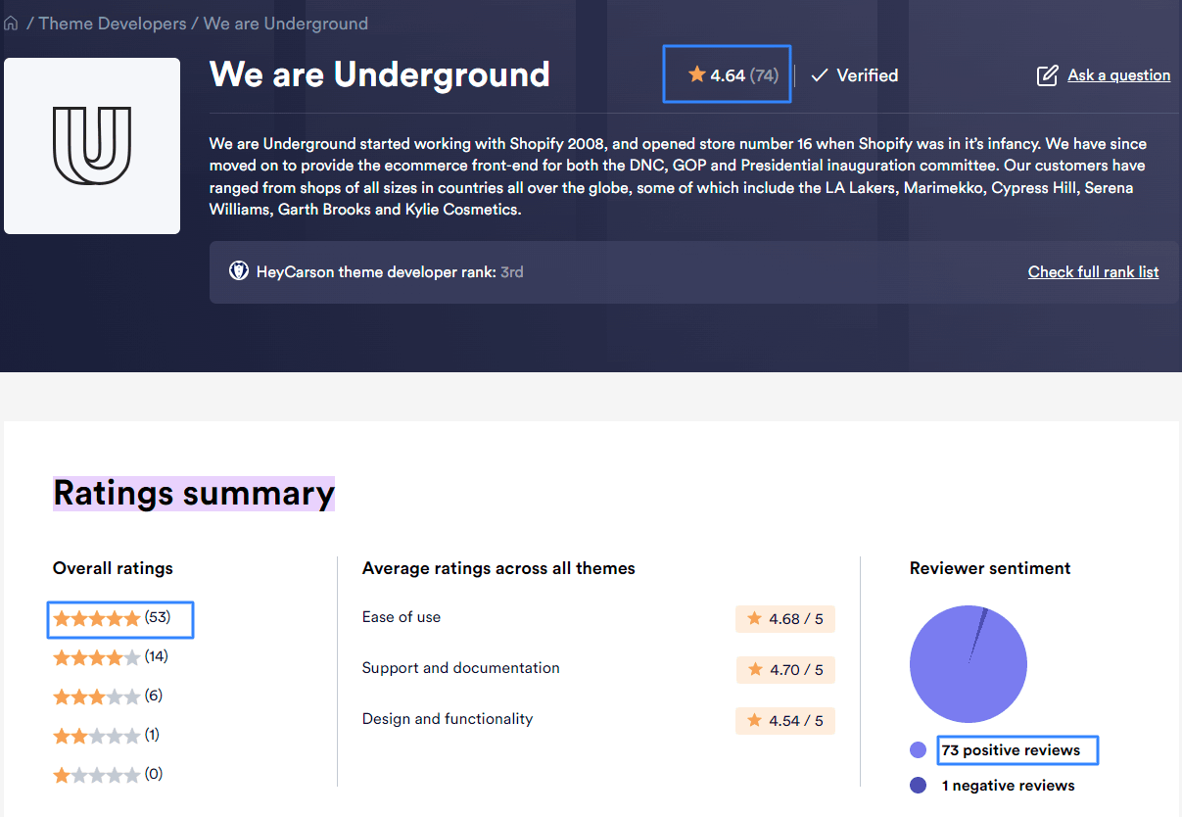1182x817 pixels.
Task: Select the one-star rating row (0)
Action: click(x=108, y=775)
